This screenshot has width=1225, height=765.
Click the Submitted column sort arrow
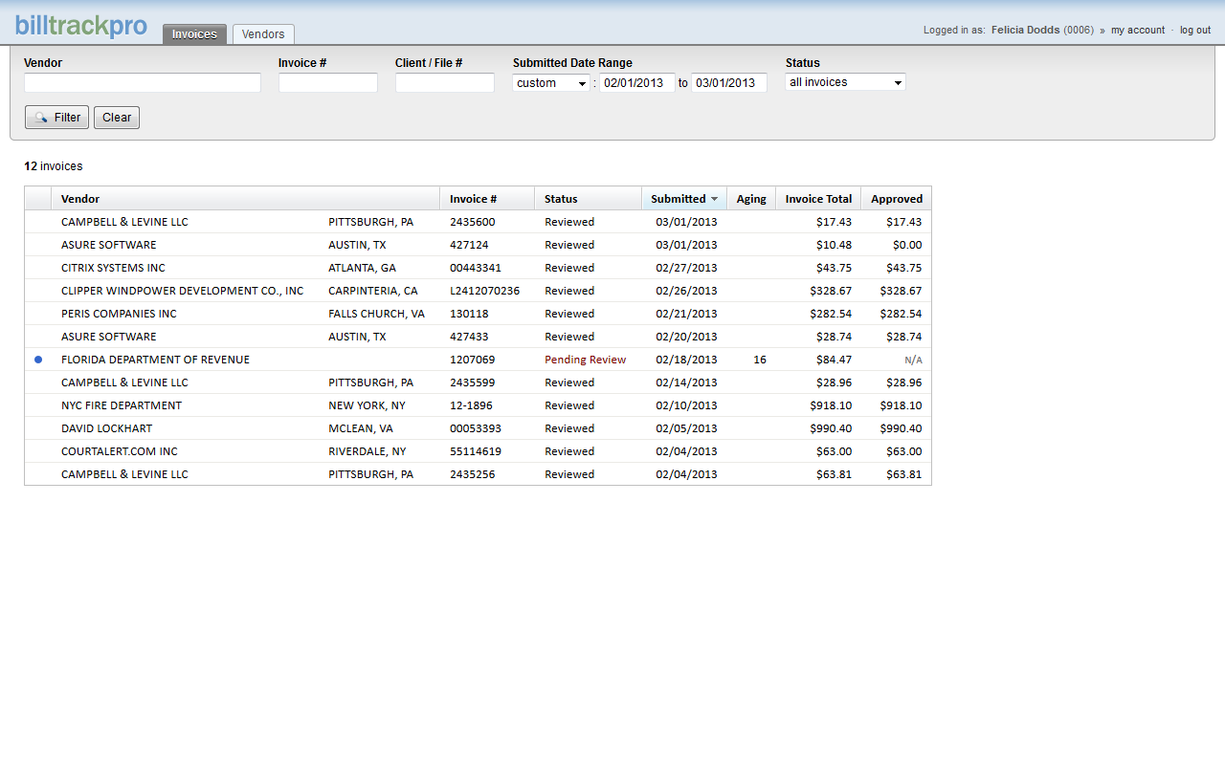(714, 199)
